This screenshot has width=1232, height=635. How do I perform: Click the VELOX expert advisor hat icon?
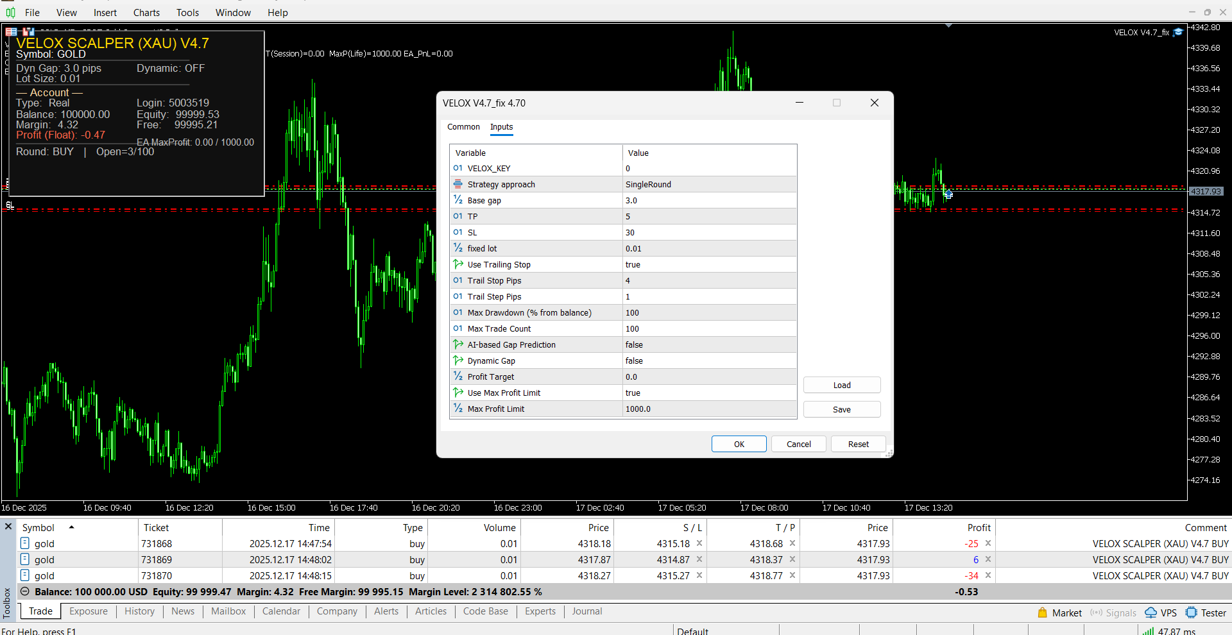coord(1178,32)
